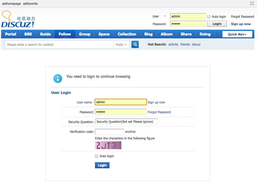Click the blue Login button in form
257x186 pixels.
[102, 165]
